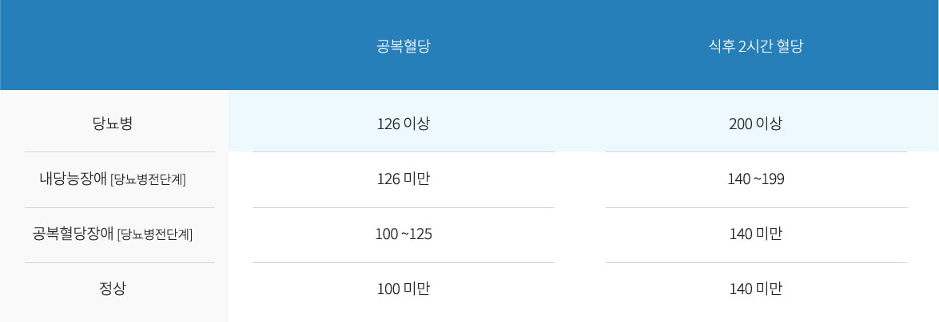Select the 정상 row label
939x322 pixels.
coord(112,289)
